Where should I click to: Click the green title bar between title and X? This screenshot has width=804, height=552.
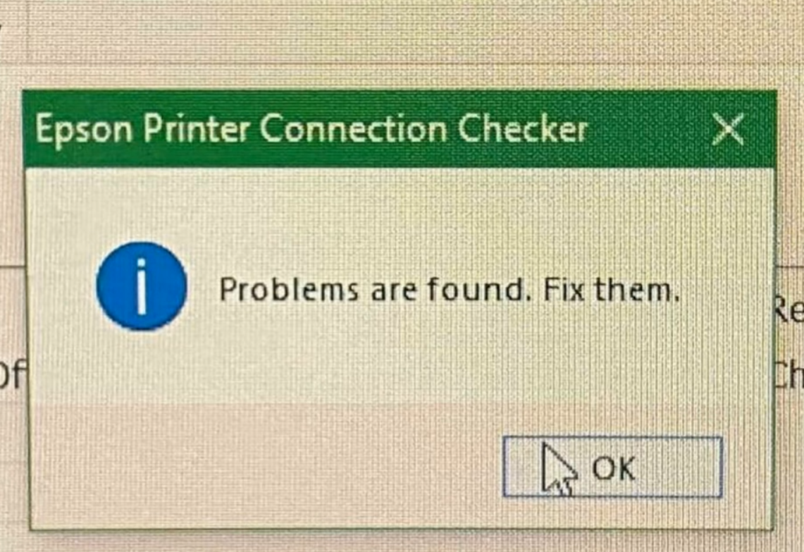[x=649, y=129]
